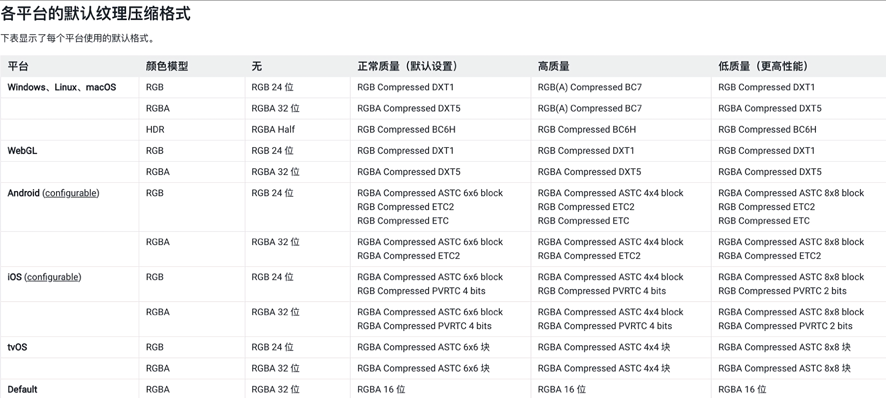Open the iOS configurable link
This screenshot has height=398, width=886.
(x=53, y=277)
